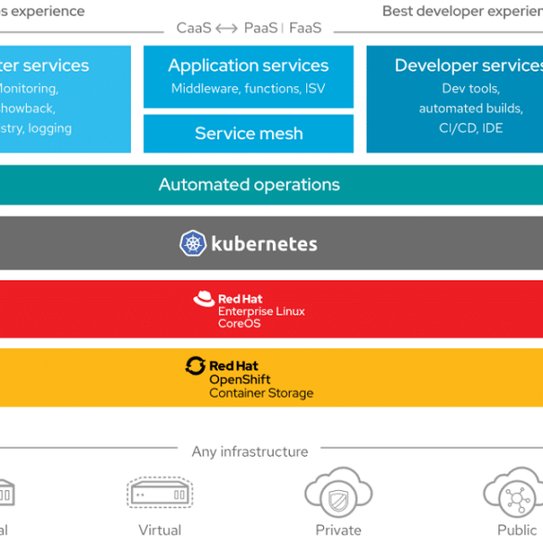Click the 'FaaS' label
The height and width of the screenshot is (543, 543).
click(x=305, y=28)
